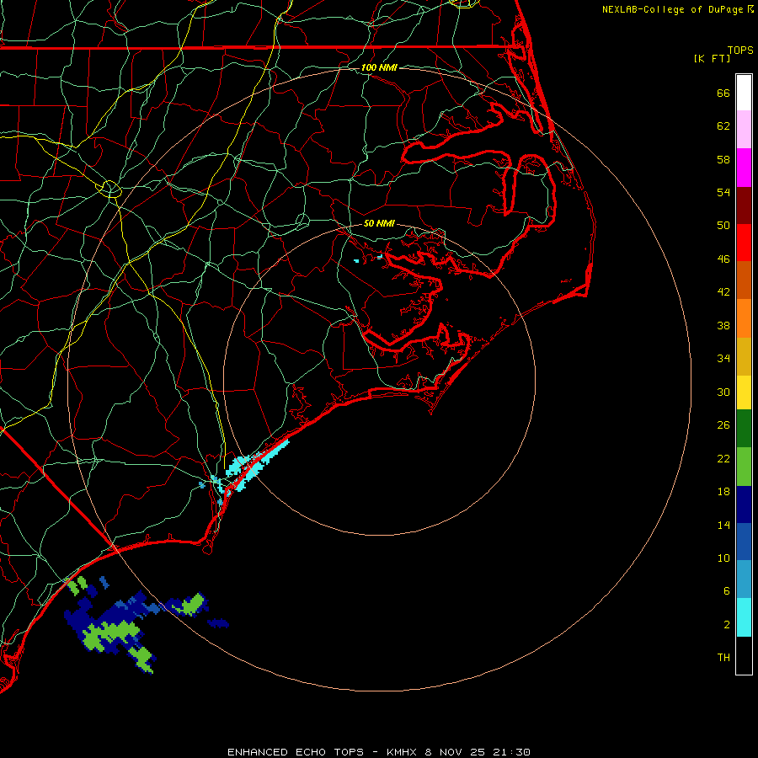Click the legend value 10
This screenshot has width=758, height=758.
point(723,558)
